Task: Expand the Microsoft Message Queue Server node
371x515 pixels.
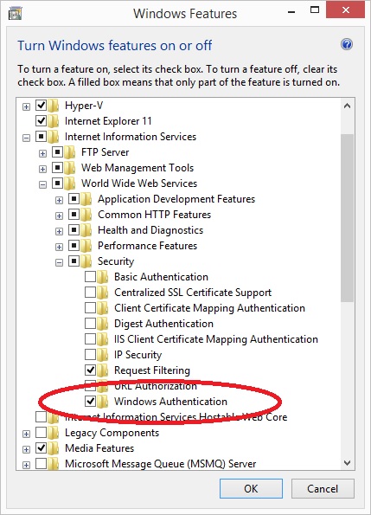Action: [x=26, y=465]
